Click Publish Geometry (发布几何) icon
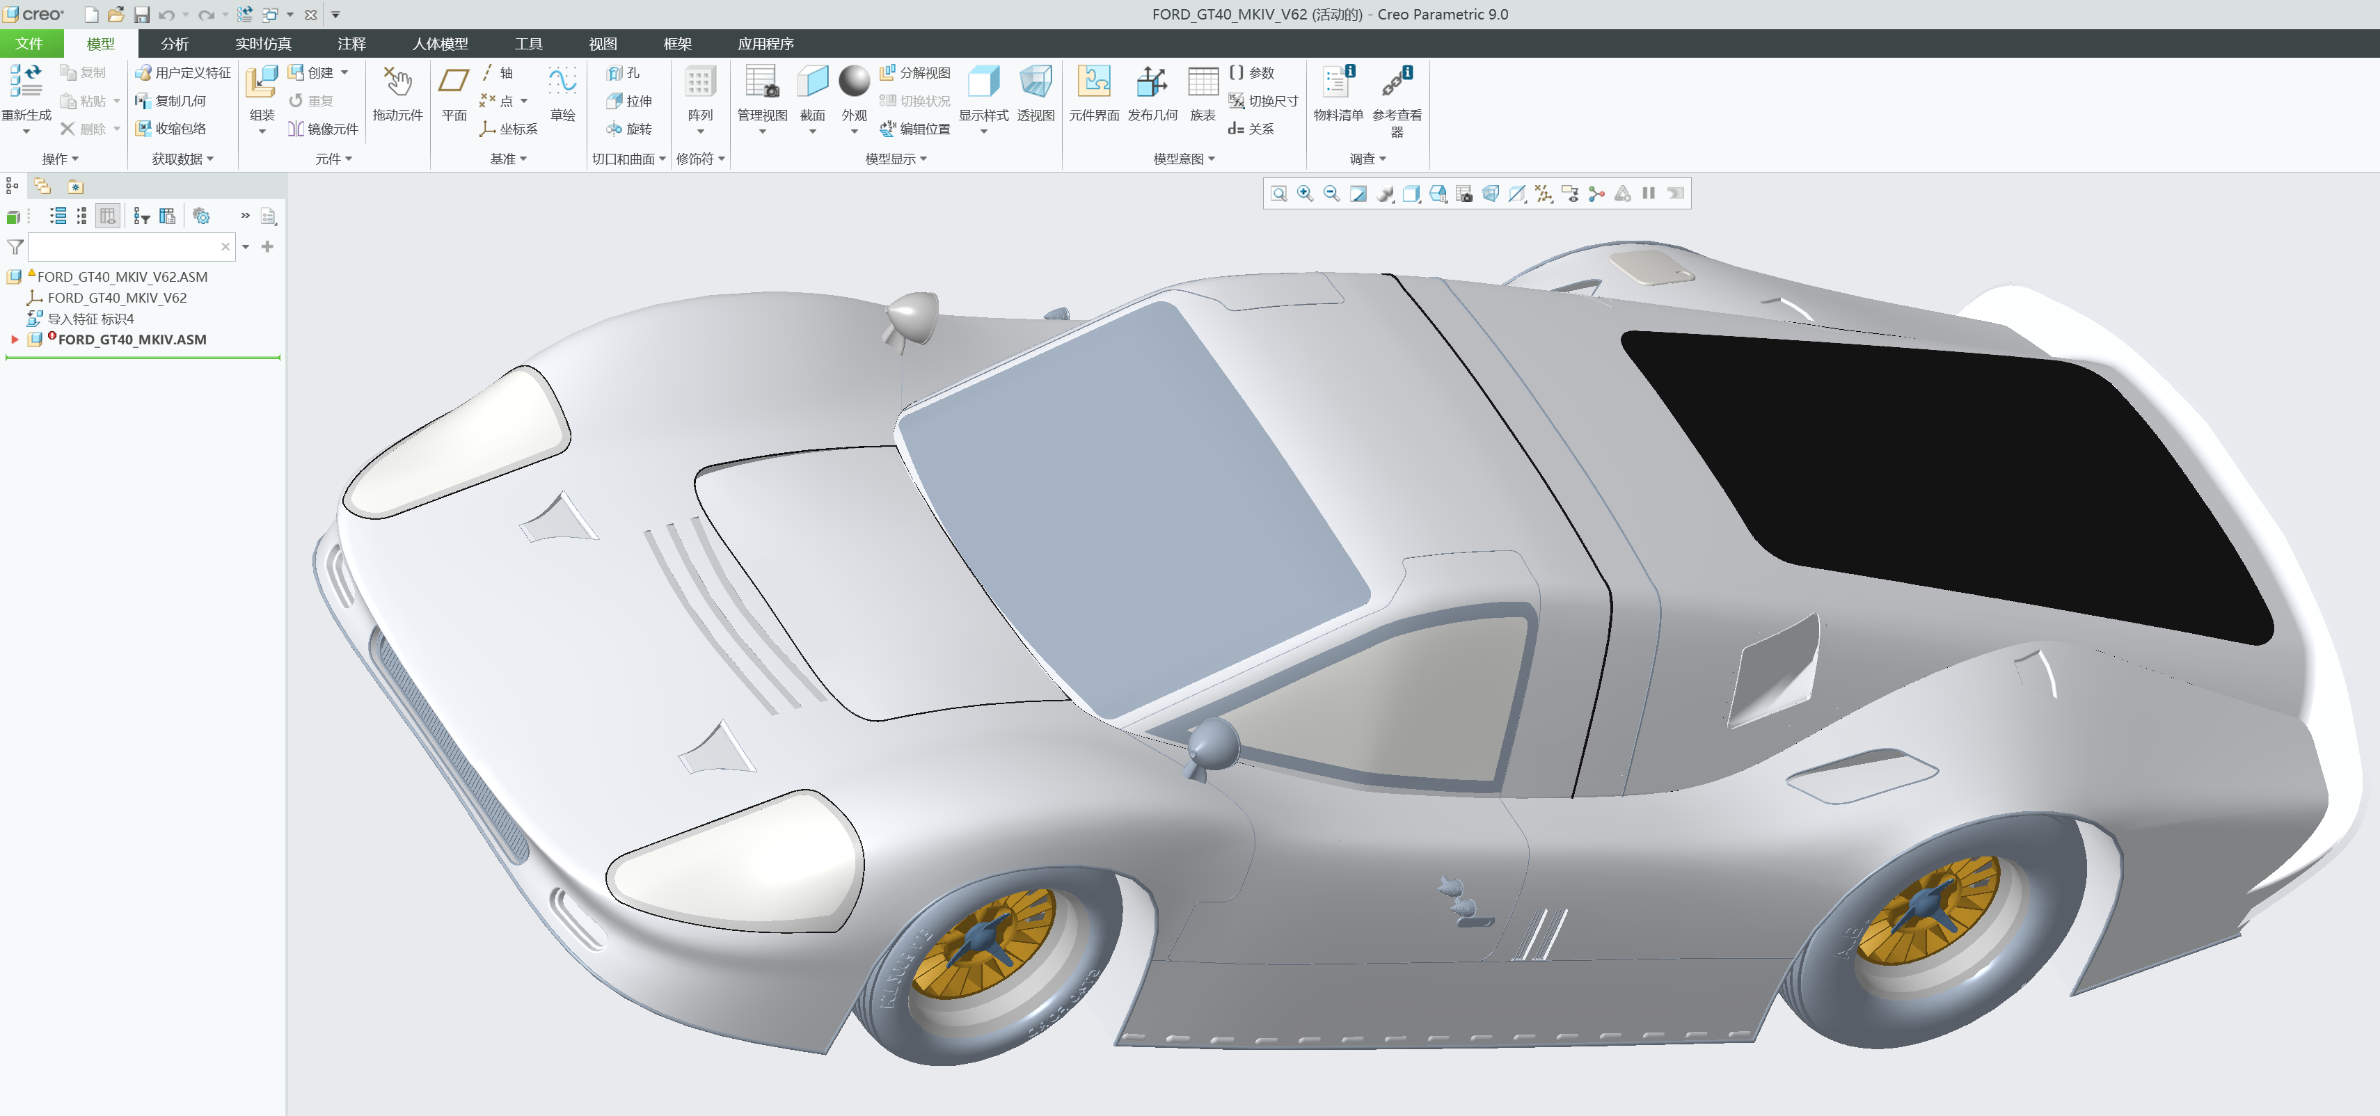This screenshot has height=1116, width=2380. click(1152, 81)
